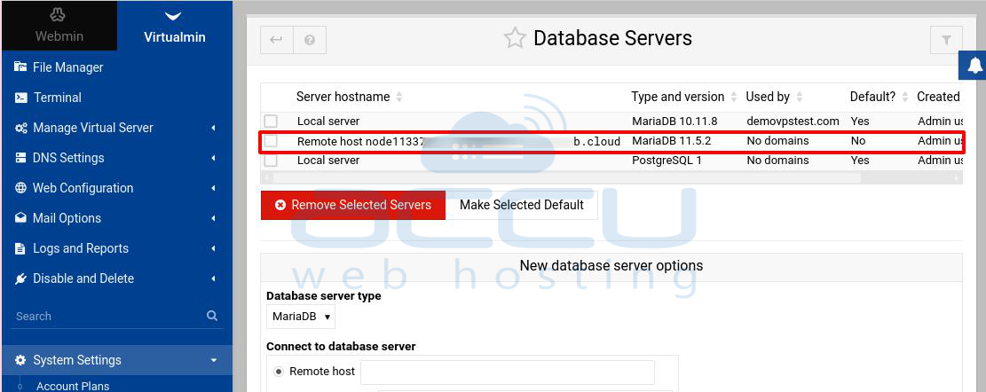Click the Manage Virtual Server gears icon
This screenshot has height=392, width=986.
point(20,128)
